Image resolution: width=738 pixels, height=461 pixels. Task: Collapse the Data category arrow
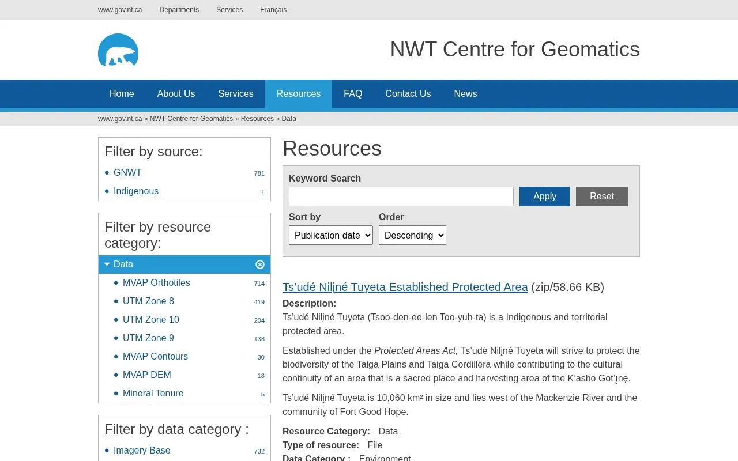(x=107, y=264)
